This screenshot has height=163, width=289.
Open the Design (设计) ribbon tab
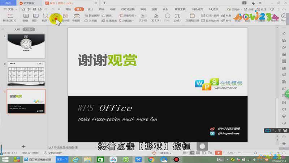coord(90,9)
